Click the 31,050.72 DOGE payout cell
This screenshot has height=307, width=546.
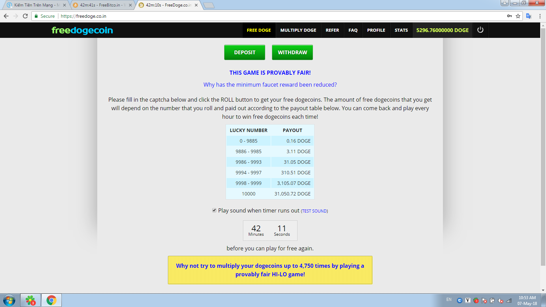[x=292, y=194]
